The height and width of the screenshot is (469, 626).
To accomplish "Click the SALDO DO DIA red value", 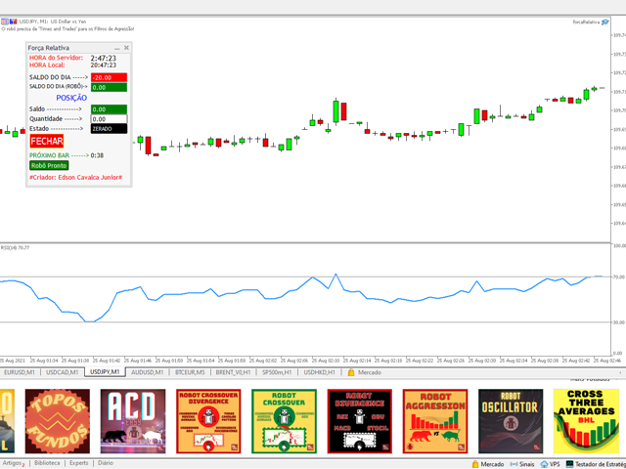I will (x=109, y=77).
